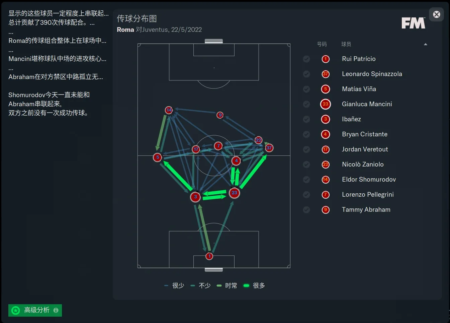The image size is (450, 323).
Task: Click the info icon beside 高级分析
Action: (x=56, y=310)
